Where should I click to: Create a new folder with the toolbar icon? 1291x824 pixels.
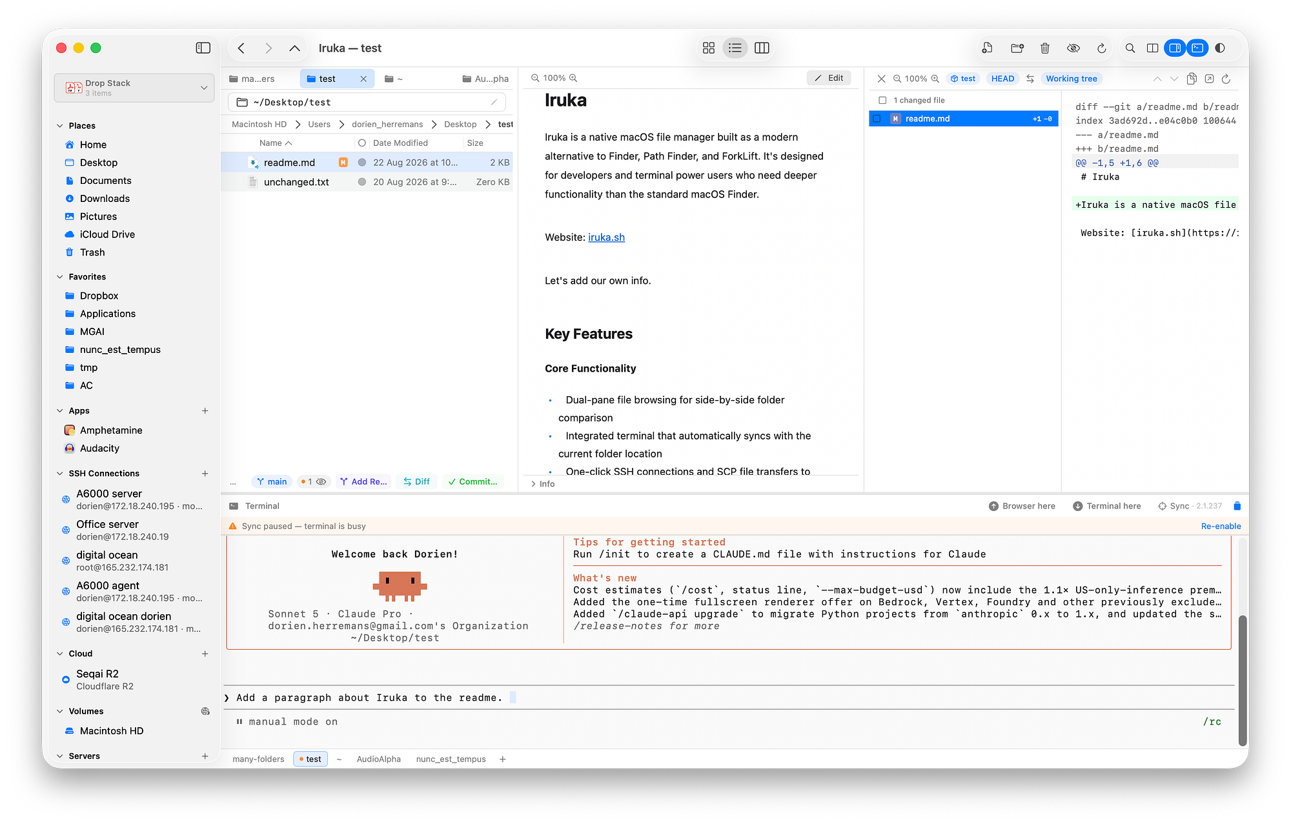(1017, 48)
